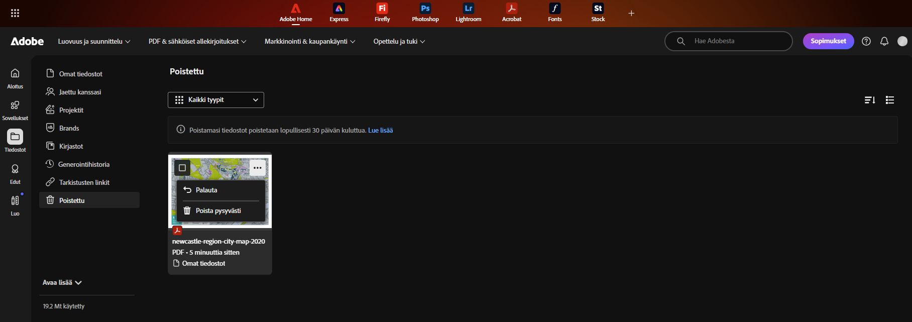This screenshot has width=912, height=322.
Task: Open the notifications bell
Action: [x=884, y=41]
